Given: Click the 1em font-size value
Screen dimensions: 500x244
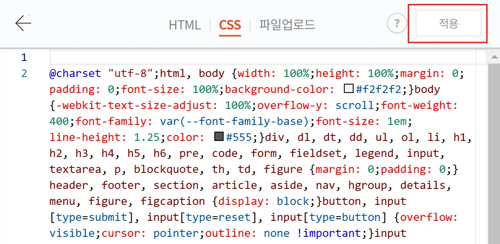Looking at the screenshot, I should point(397,122).
